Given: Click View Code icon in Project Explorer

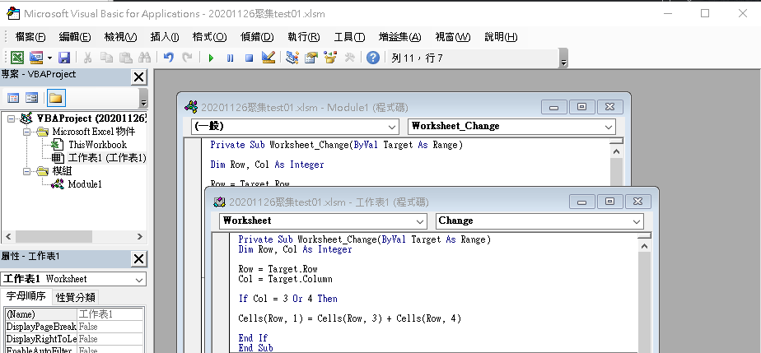Looking at the screenshot, I should [x=13, y=98].
